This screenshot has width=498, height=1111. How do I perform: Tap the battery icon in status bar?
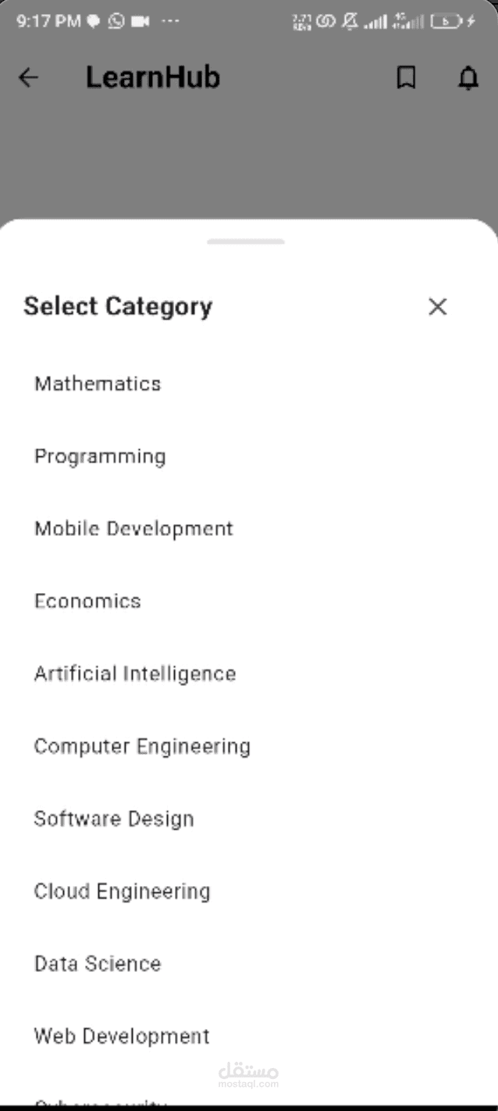tap(446, 22)
